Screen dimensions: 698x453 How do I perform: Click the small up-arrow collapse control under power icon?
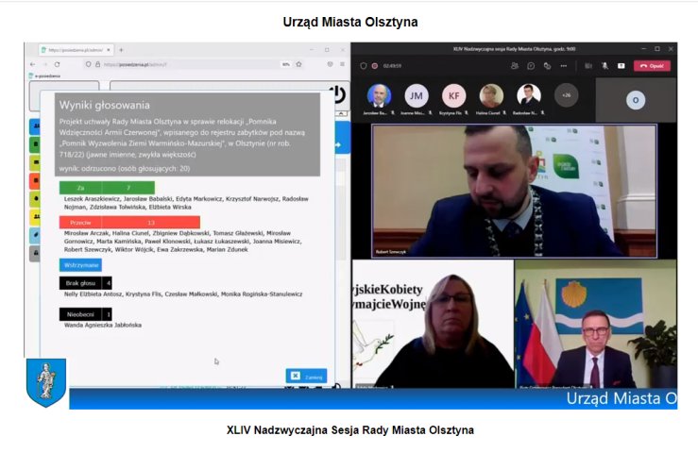pyautogui.click(x=341, y=114)
